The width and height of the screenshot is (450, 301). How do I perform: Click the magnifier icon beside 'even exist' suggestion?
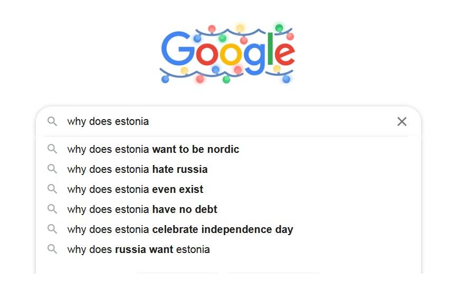pos(52,189)
